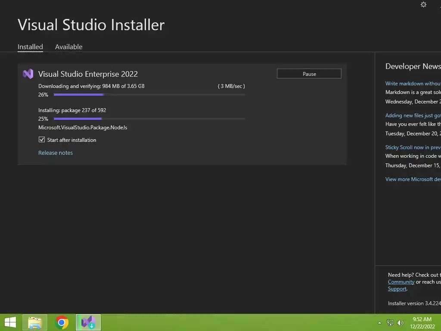Click the Installer version 3.4 text
441x331 pixels.
414,303
